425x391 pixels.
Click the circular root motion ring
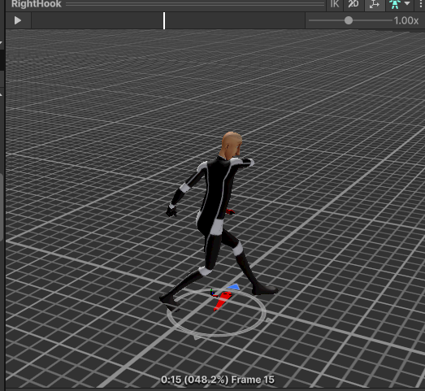tap(216, 312)
